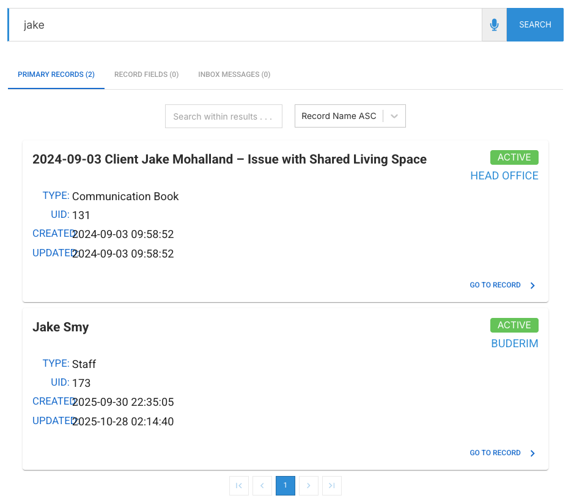
Task: Select updated date 2025-10-28 02:14:40
Action: [123, 422]
